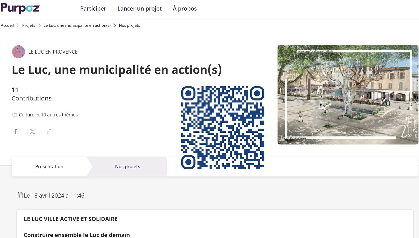This screenshot has width=419, height=238.
Task: Click the Le Luc en Provence avatar
Action: coord(19,52)
